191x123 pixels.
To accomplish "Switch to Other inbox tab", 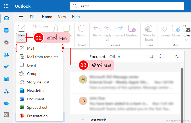I will (x=115, y=56).
